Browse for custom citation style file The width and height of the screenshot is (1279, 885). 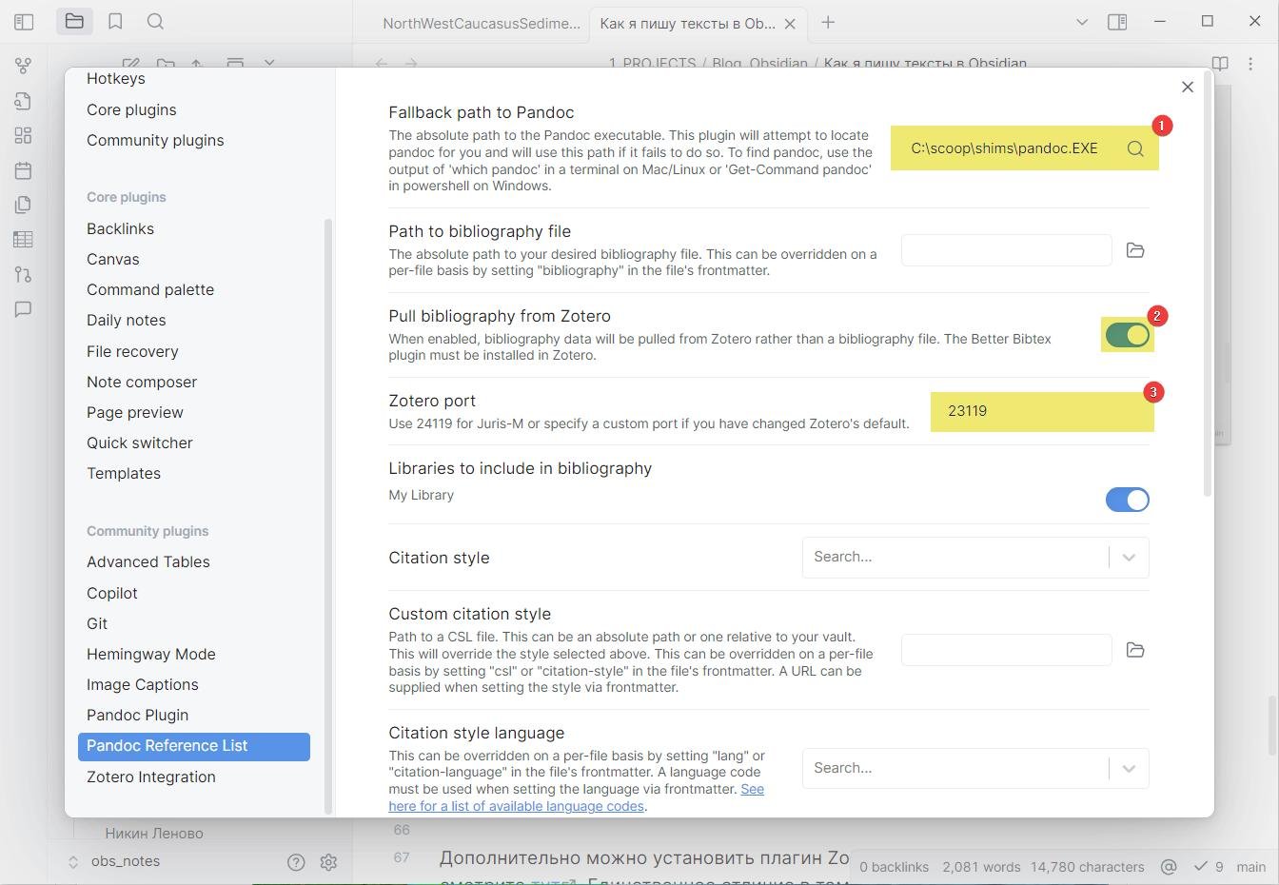[x=1134, y=650]
